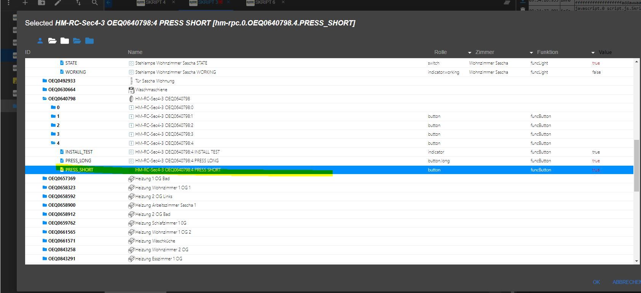Open the Funktion filter dropdown arrow

(x=593, y=52)
